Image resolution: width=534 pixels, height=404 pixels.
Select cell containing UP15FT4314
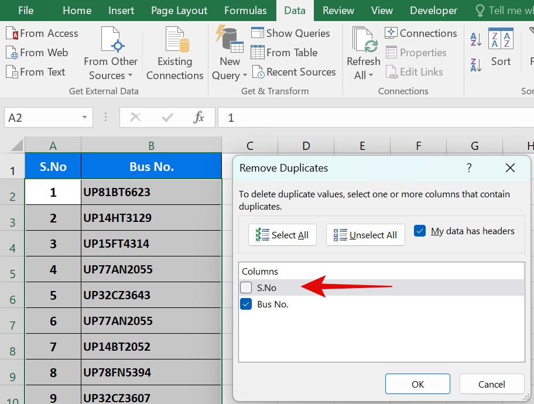point(151,244)
